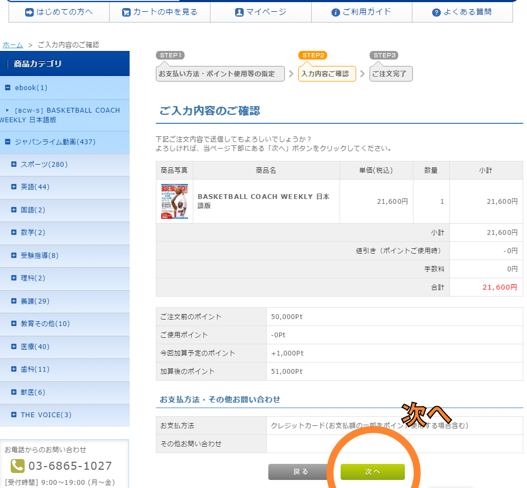Expand the 医療(40) plus icon

(14, 346)
